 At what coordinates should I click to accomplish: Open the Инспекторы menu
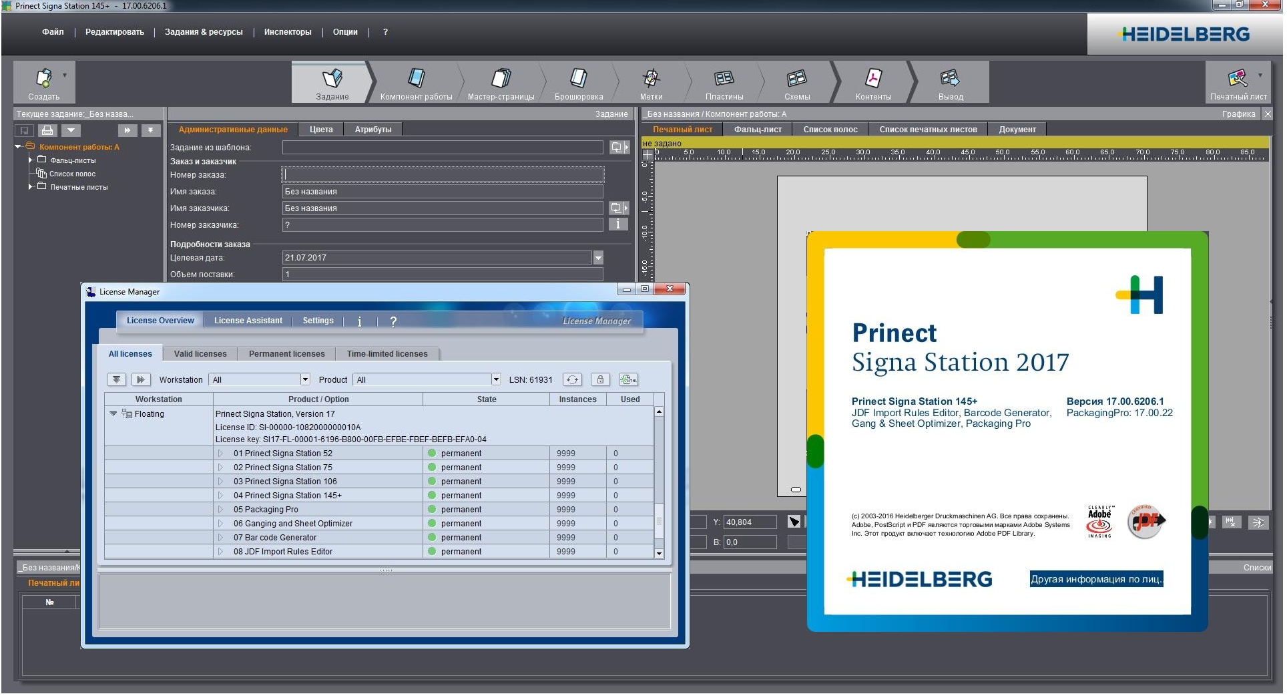click(x=288, y=32)
